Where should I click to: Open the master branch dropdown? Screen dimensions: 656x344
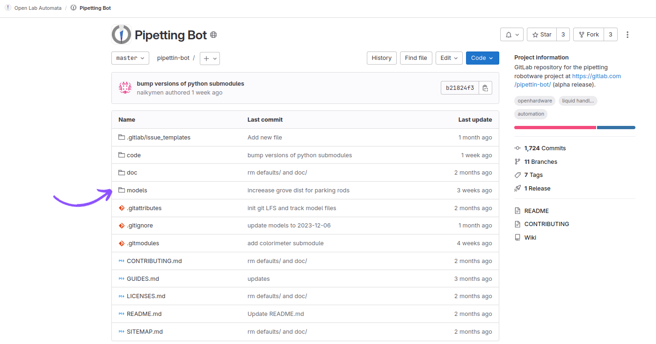click(x=130, y=58)
